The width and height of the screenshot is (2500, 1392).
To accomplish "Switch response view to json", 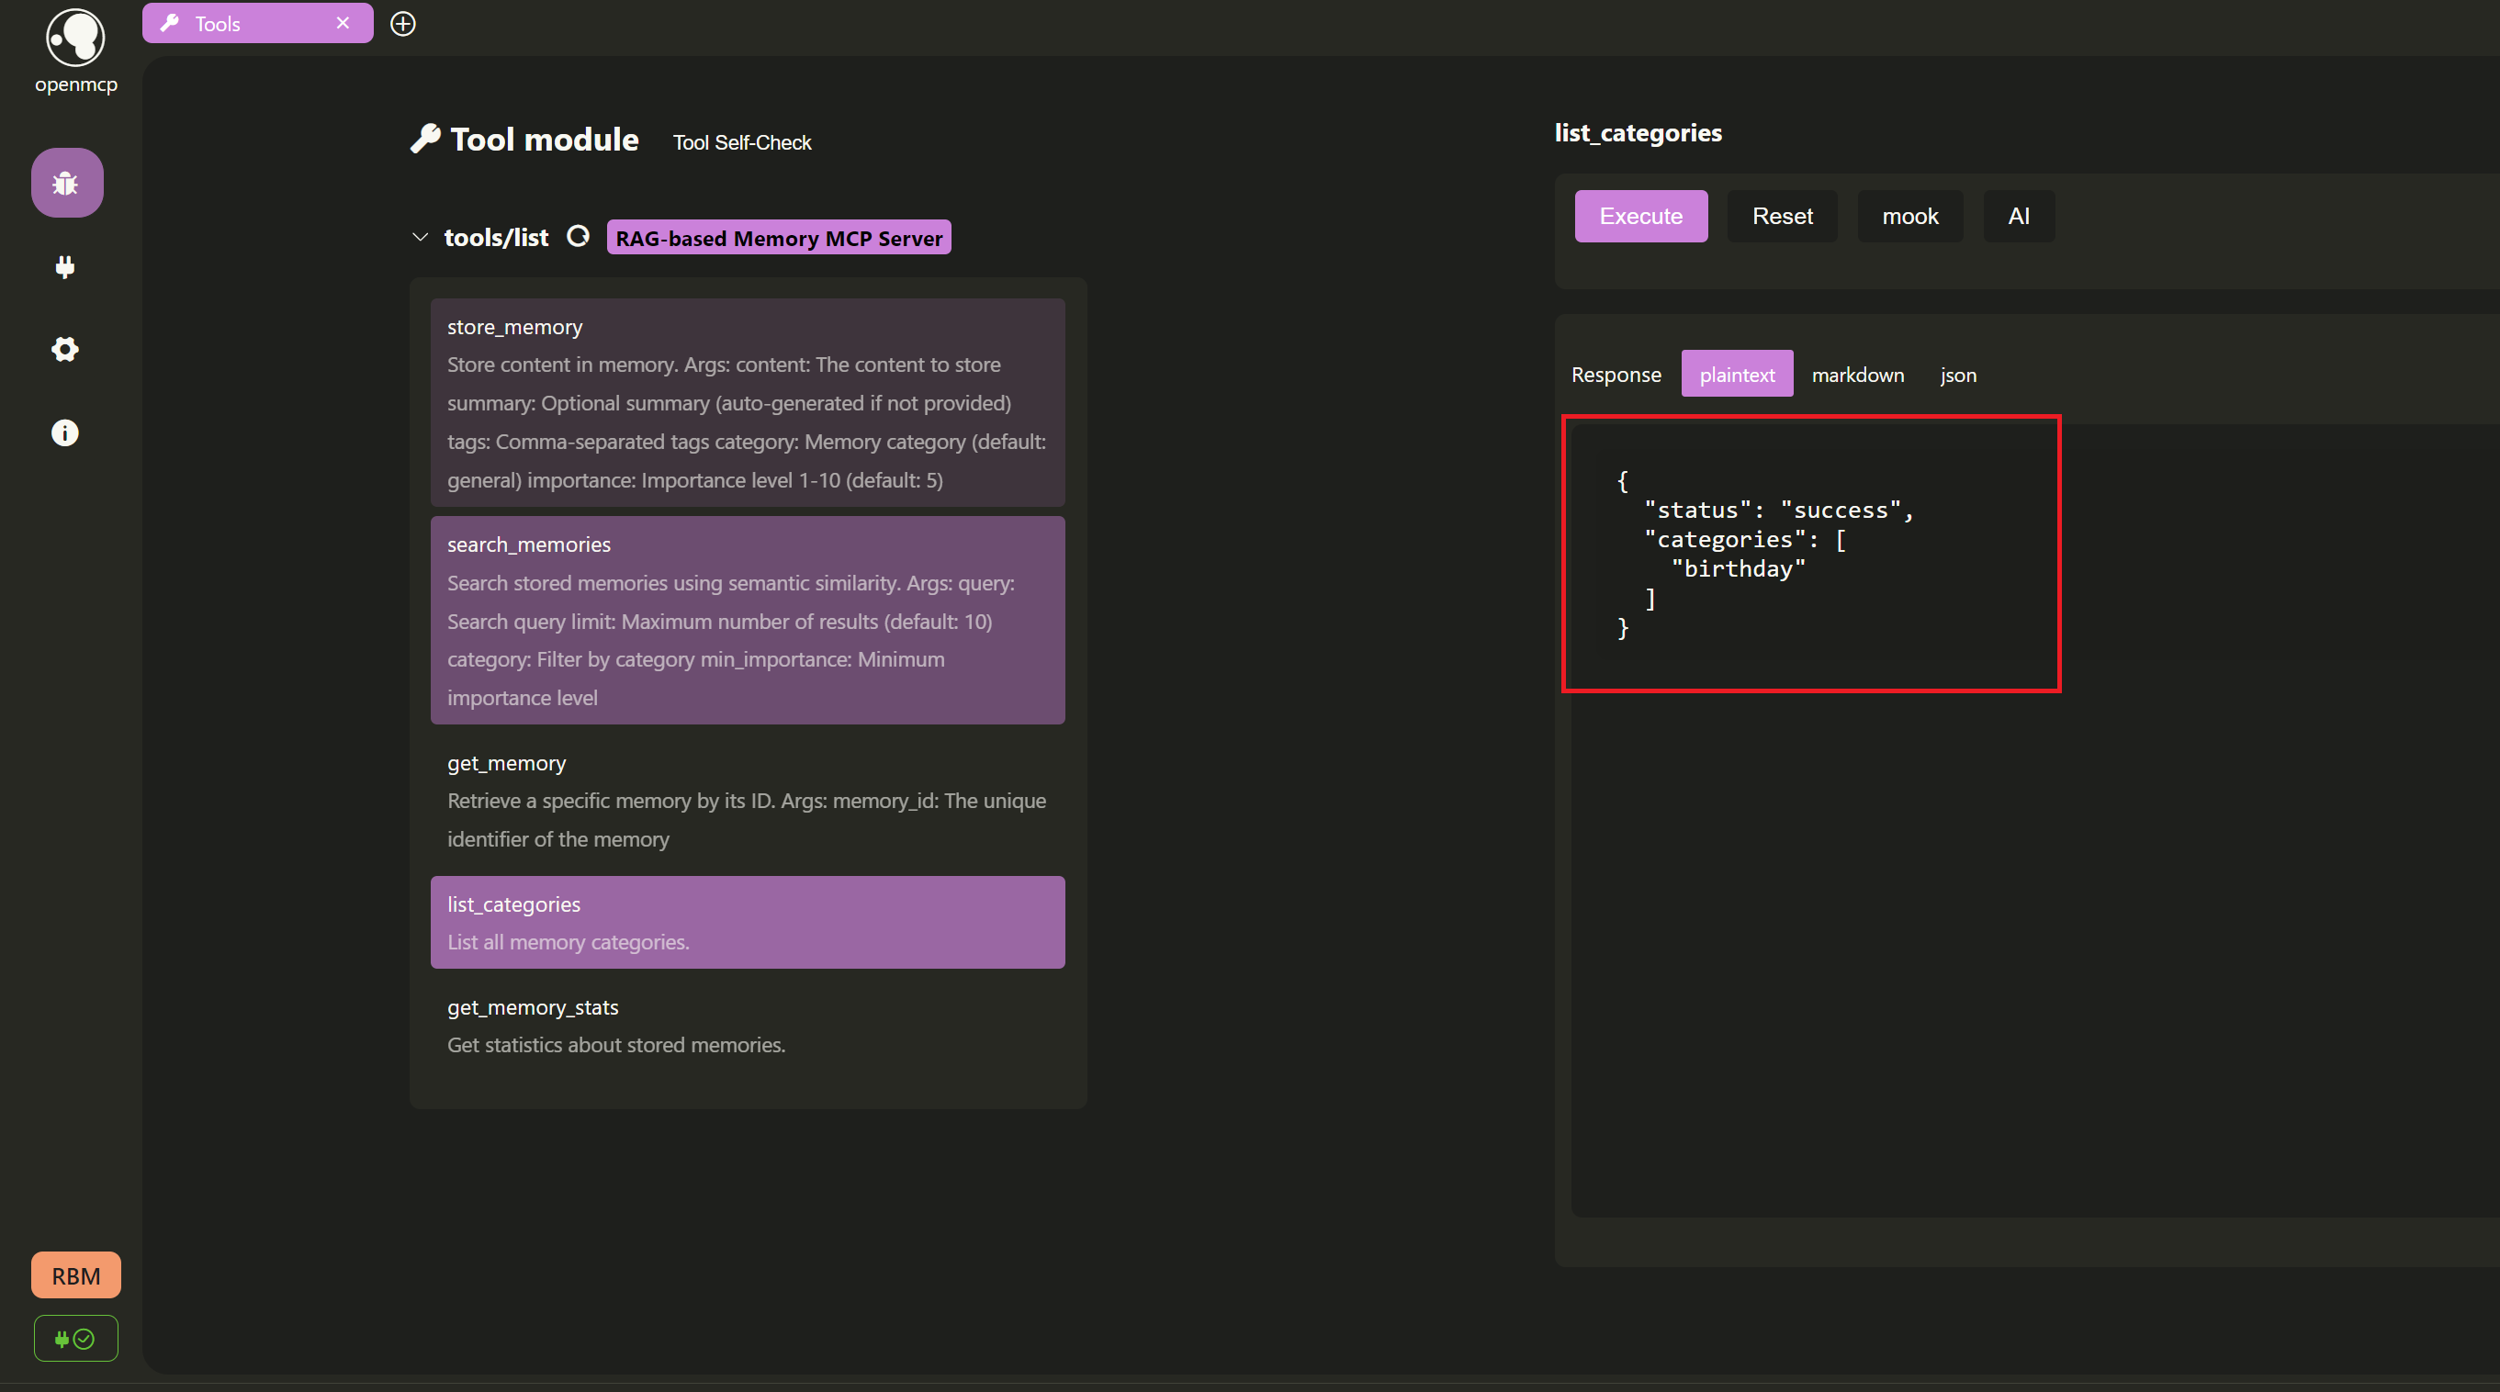I will pos(1957,375).
